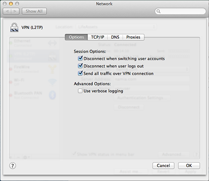Screen dimensions: 209x181
Task: Click the Show All button
Action: click(x=34, y=11)
